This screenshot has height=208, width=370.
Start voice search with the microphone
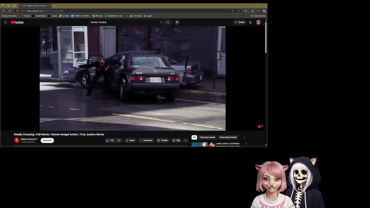[x=177, y=22]
